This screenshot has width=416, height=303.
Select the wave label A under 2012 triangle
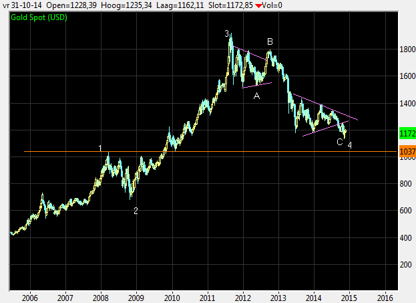256,96
